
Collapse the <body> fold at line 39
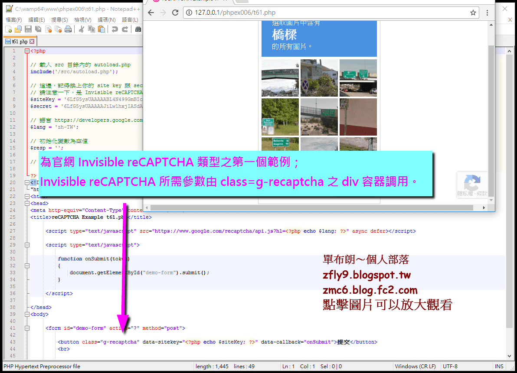[27, 314]
